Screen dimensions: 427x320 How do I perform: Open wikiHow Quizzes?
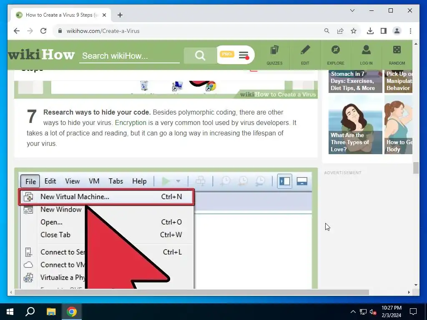[274, 55]
